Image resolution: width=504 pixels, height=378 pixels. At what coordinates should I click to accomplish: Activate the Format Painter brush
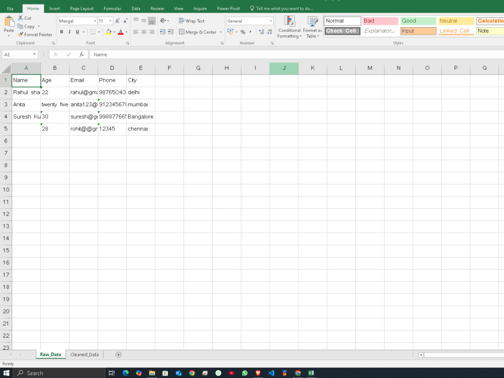pos(21,34)
